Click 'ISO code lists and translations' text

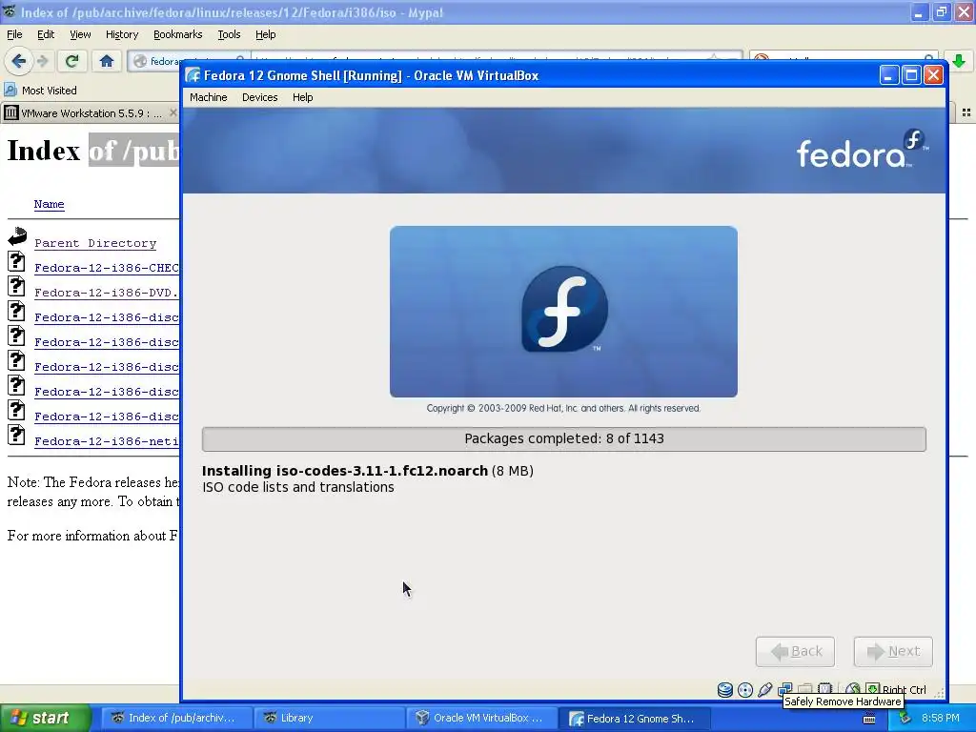pyautogui.click(x=298, y=487)
